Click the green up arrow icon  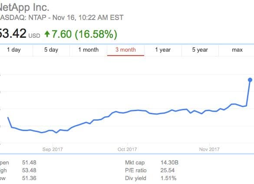coord(47,34)
